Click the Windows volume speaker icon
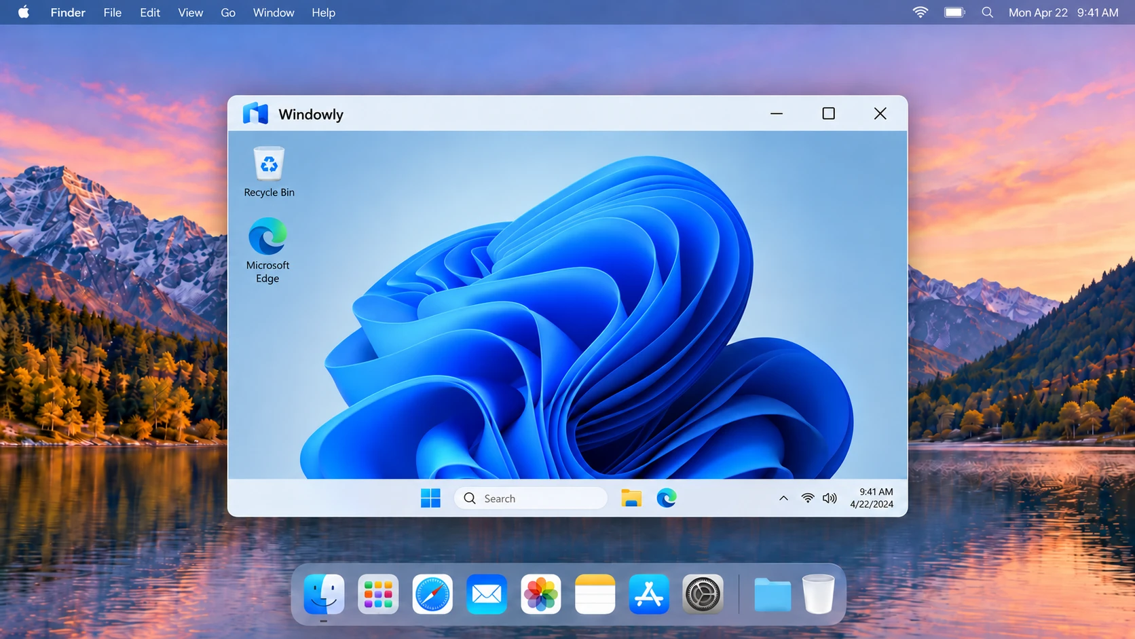 click(x=830, y=498)
